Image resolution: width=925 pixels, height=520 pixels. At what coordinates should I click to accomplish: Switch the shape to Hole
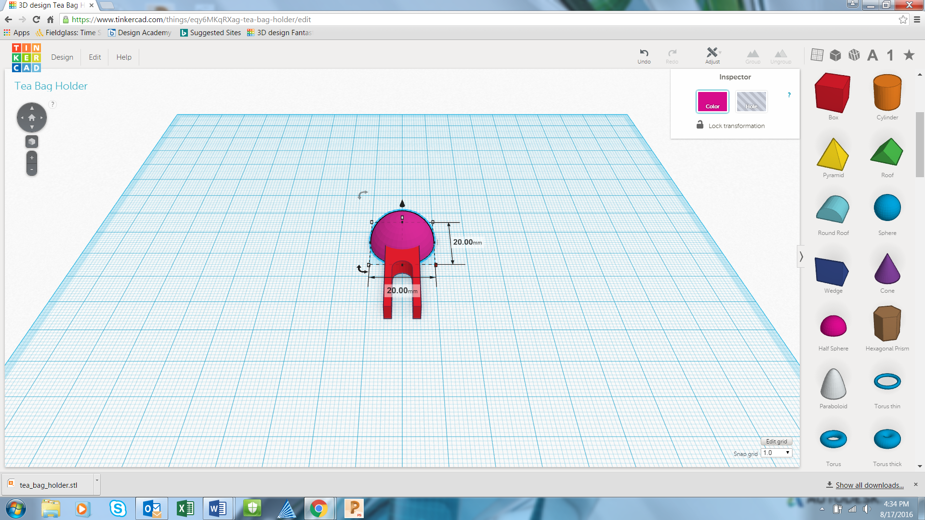(751, 102)
